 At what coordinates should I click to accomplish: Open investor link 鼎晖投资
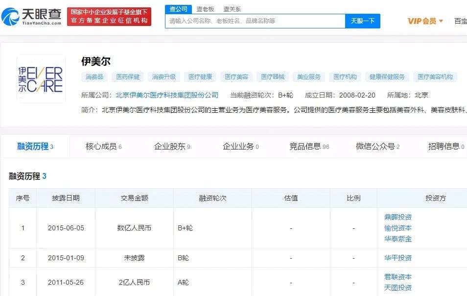pyautogui.click(x=398, y=217)
